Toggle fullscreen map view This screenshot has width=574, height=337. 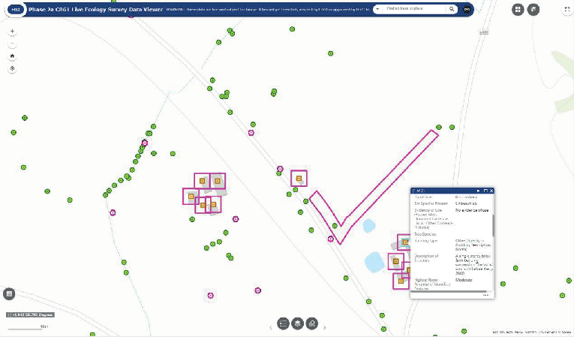pyautogui.click(x=567, y=10)
